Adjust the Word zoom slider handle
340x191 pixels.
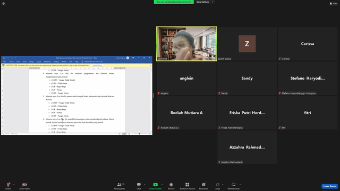pos(139,134)
